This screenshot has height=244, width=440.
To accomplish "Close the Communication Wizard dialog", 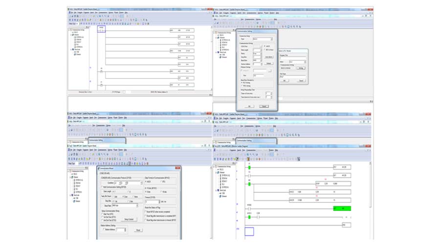I will tap(177, 168).
